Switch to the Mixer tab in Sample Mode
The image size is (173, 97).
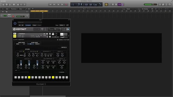[x=18, y=44]
